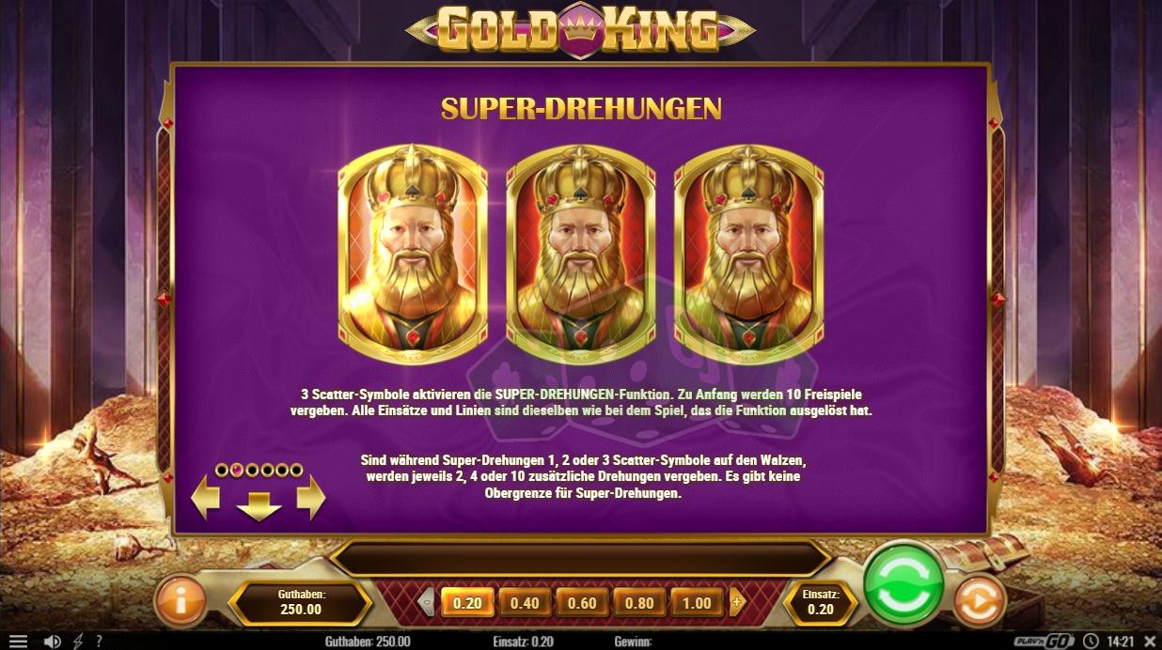Close the game with X icon
The width and height of the screenshot is (1162, 650).
[x=1148, y=642]
